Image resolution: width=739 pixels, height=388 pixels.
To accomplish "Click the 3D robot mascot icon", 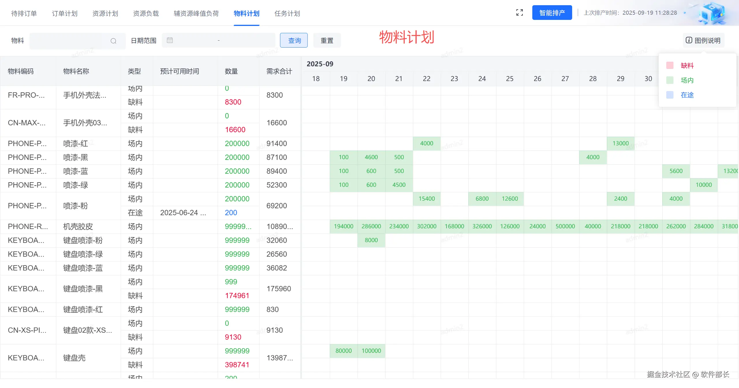I will (x=712, y=13).
